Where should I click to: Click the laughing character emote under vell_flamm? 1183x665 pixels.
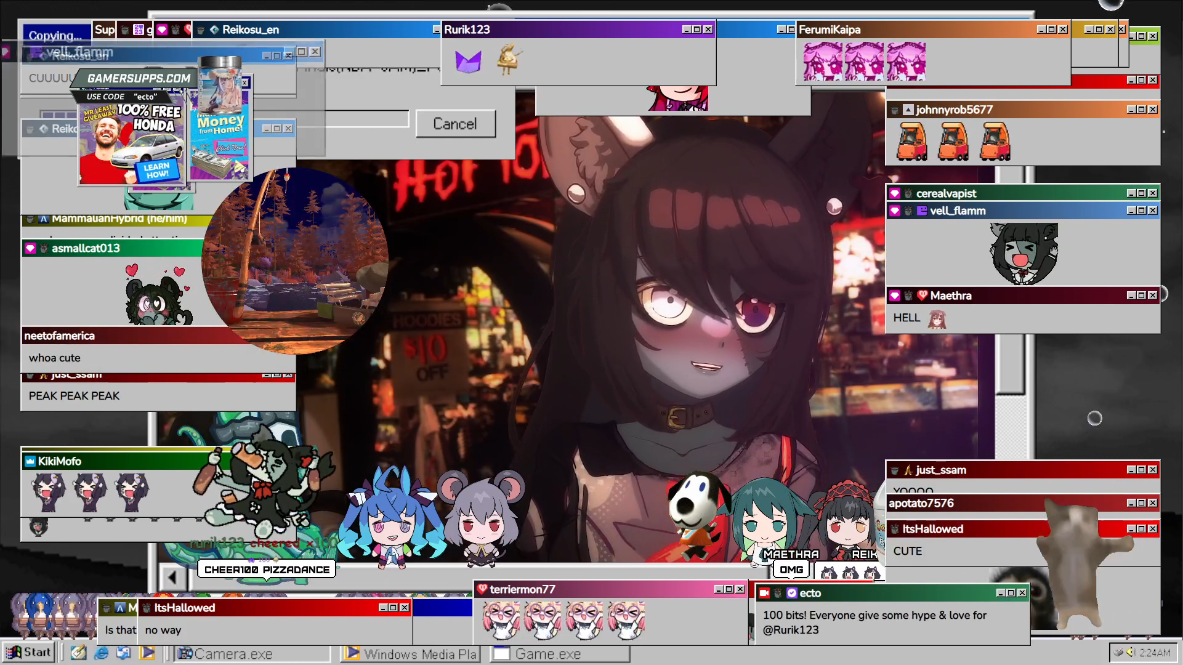(x=1023, y=254)
